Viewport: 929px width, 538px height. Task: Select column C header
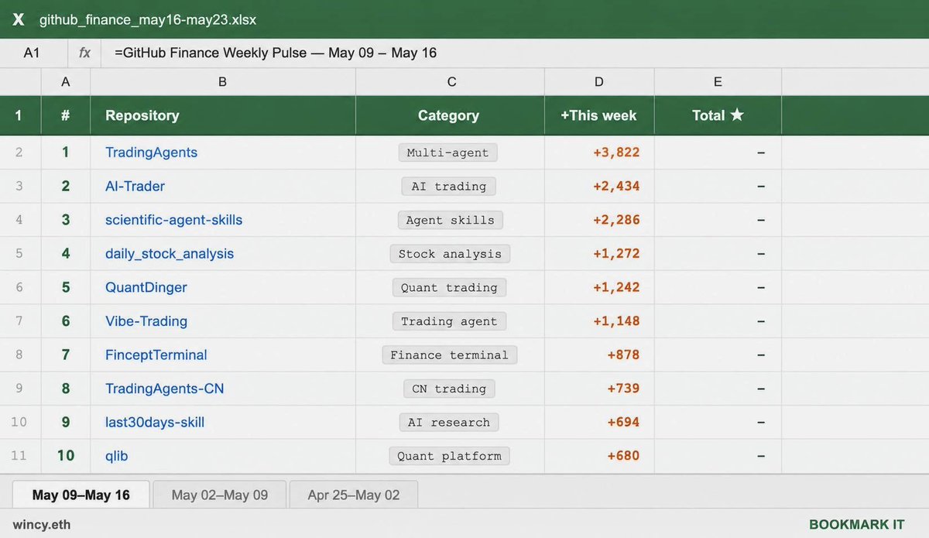coord(450,81)
